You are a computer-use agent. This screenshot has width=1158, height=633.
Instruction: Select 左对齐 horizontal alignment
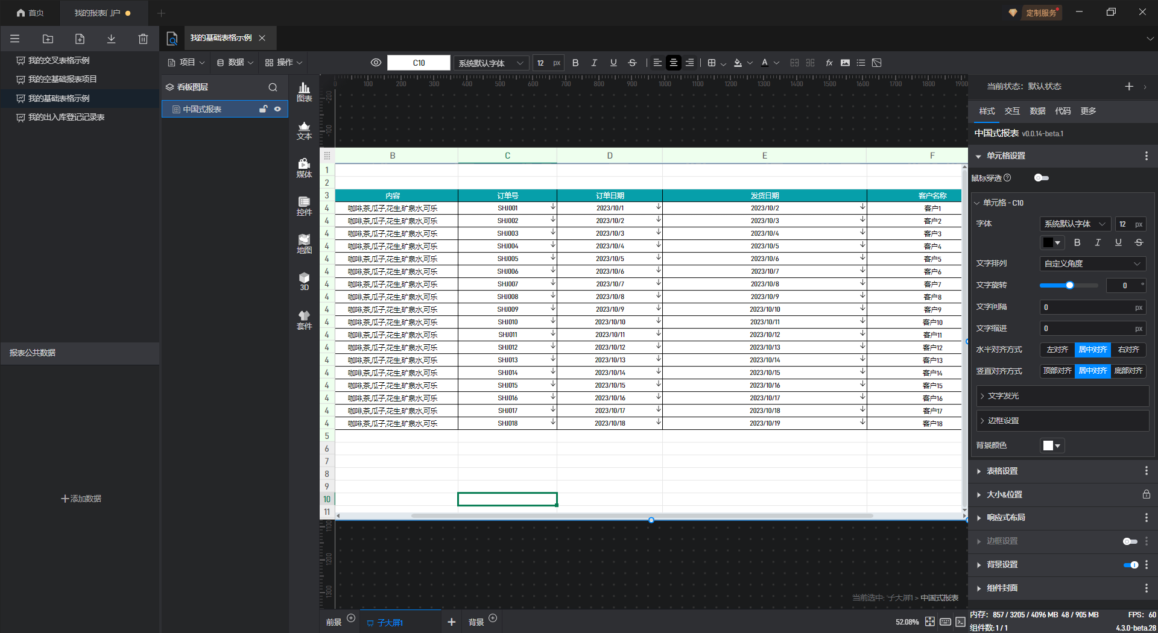pyautogui.click(x=1057, y=350)
